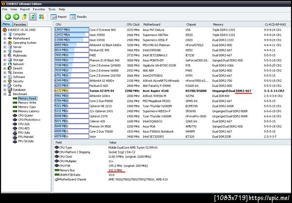Screen dimensions: 292x203
Task: Switch to the Menu tab
Action: [x=6, y=24]
